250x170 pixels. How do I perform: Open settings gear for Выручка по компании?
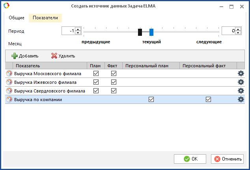point(241,99)
